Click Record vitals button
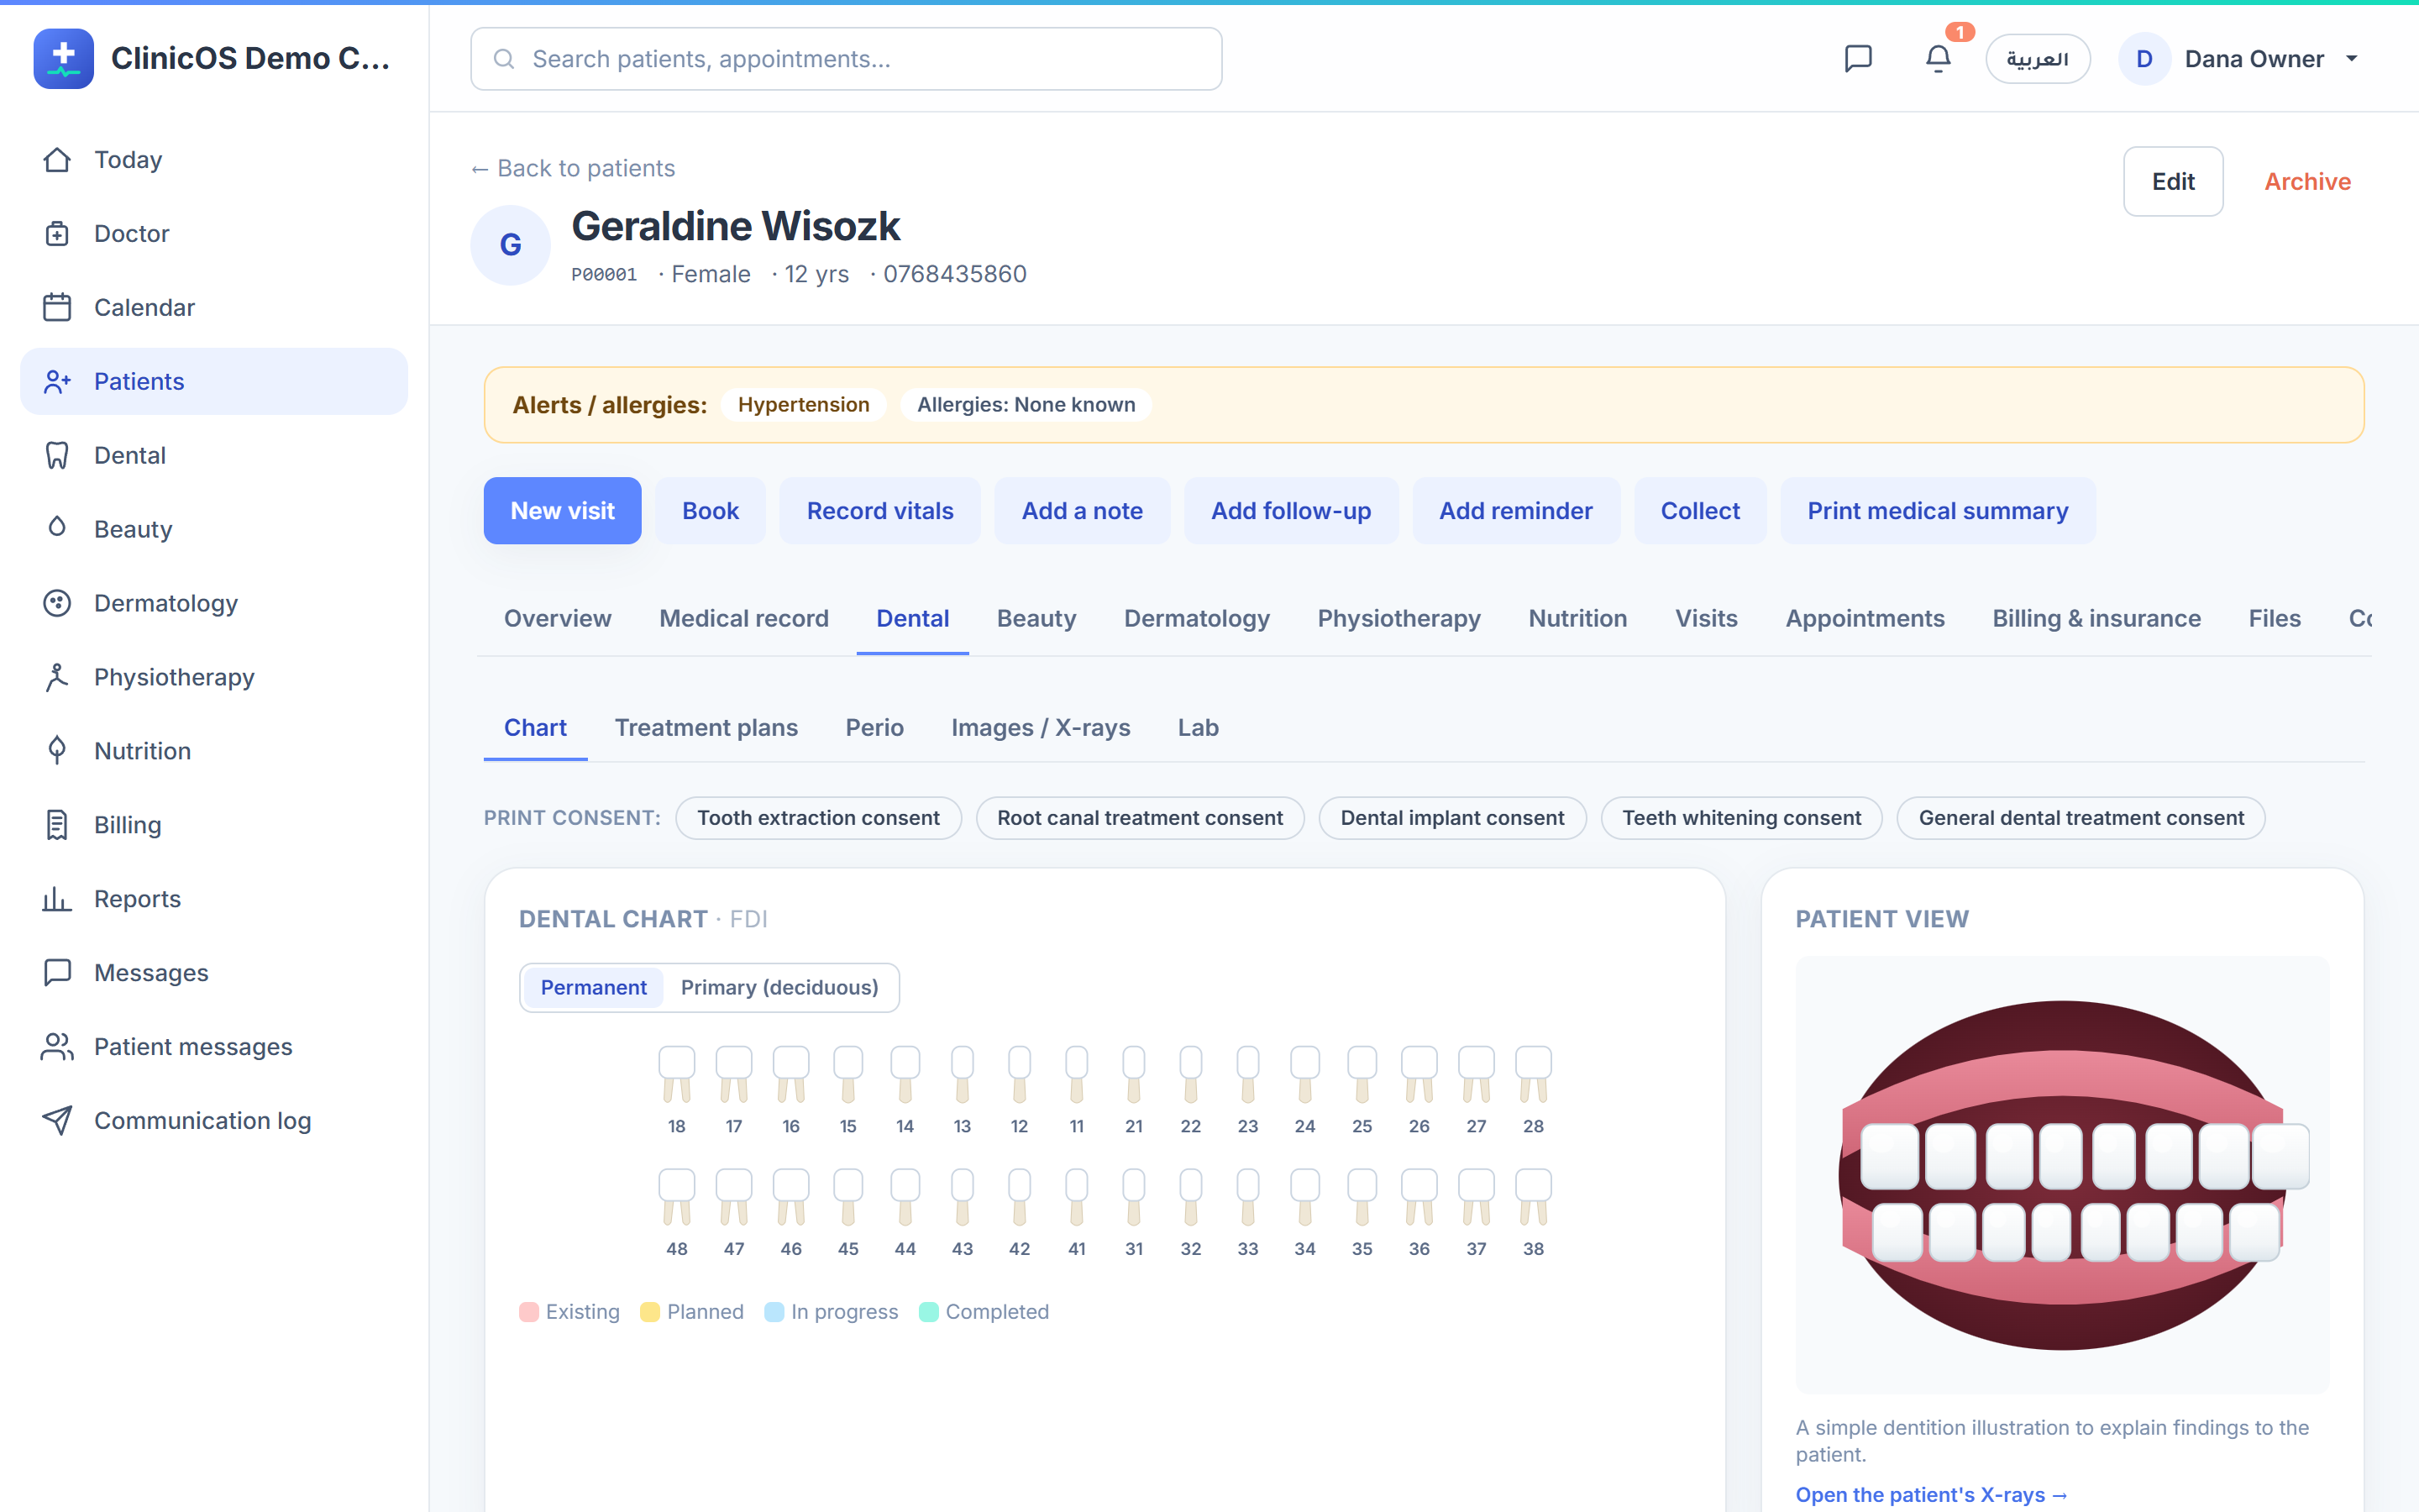This screenshot has height=1512, width=2419. [x=879, y=511]
